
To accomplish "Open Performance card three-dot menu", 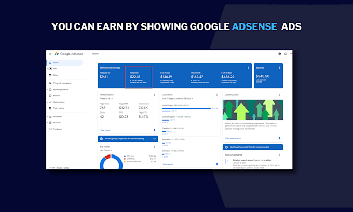I will [x=155, y=95].
